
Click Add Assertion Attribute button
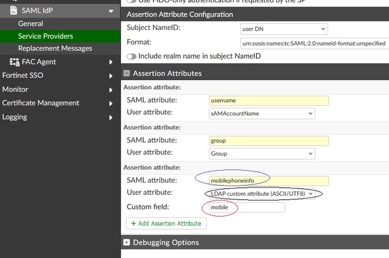coord(166,223)
